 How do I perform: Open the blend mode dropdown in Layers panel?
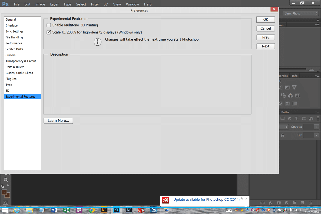[284, 127]
